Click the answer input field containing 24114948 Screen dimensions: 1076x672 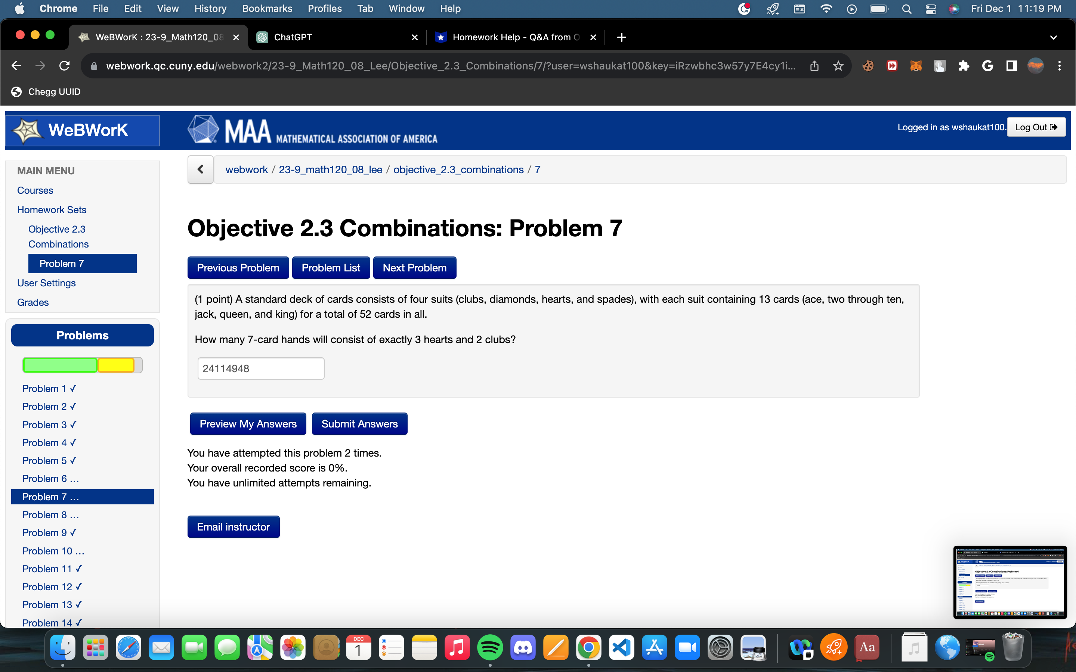tap(261, 368)
